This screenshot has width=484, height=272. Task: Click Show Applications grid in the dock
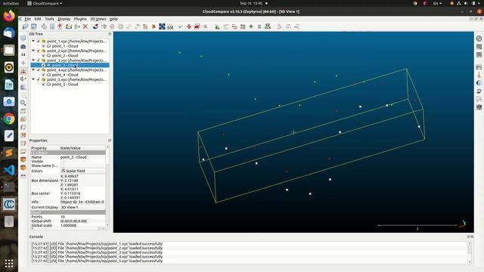(x=9, y=264)
